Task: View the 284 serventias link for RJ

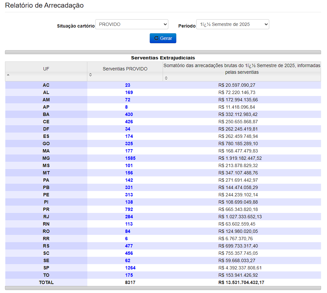Action: pyautogui.click(x=129, y=217)
